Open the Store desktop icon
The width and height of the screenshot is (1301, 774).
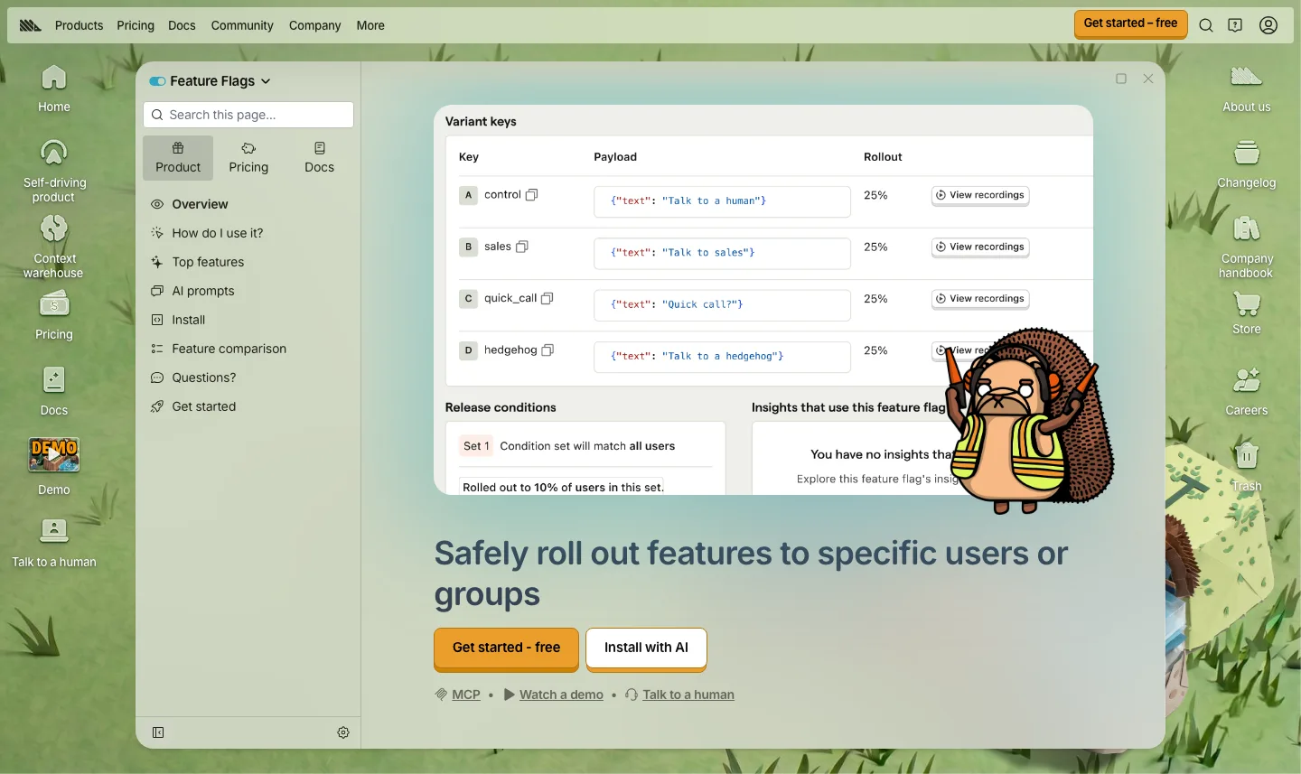tap(1247, 313)
